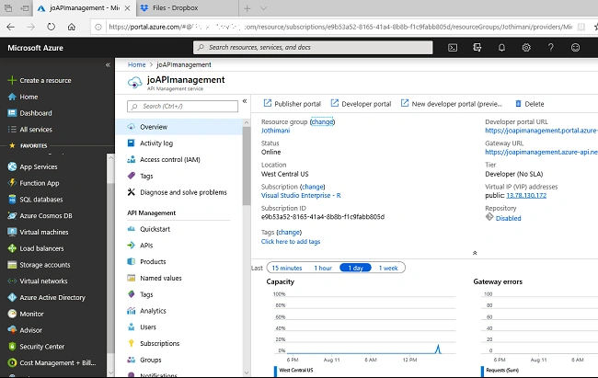This screenshot has width=598, height=378.
Task: Open Cloud Shell icon in top bar
Action: point(453,48)
